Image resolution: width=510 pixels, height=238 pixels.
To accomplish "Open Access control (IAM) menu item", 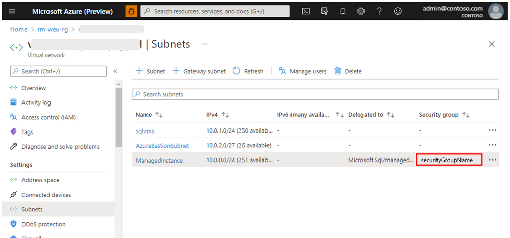I will (x=48, y=117).
